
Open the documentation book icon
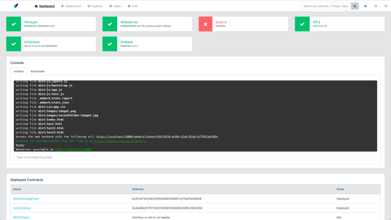(x=366, y=6)
